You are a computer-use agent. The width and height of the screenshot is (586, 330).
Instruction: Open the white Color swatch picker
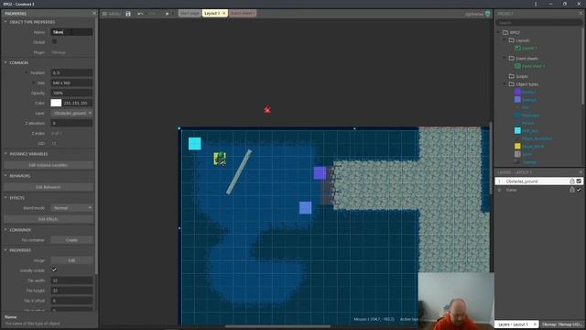(56, 103)
